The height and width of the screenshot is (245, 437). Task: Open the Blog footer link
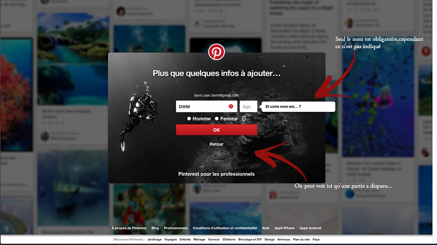[155, 228]
